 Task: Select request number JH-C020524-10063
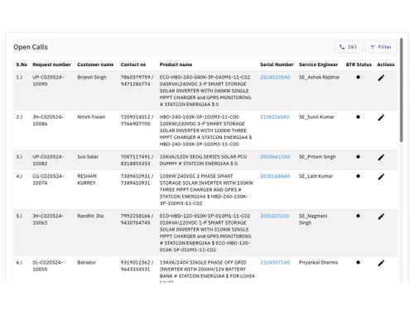coord(48,219)
